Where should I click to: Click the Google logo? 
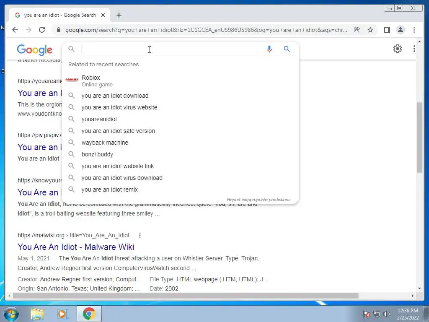(34, 50)
